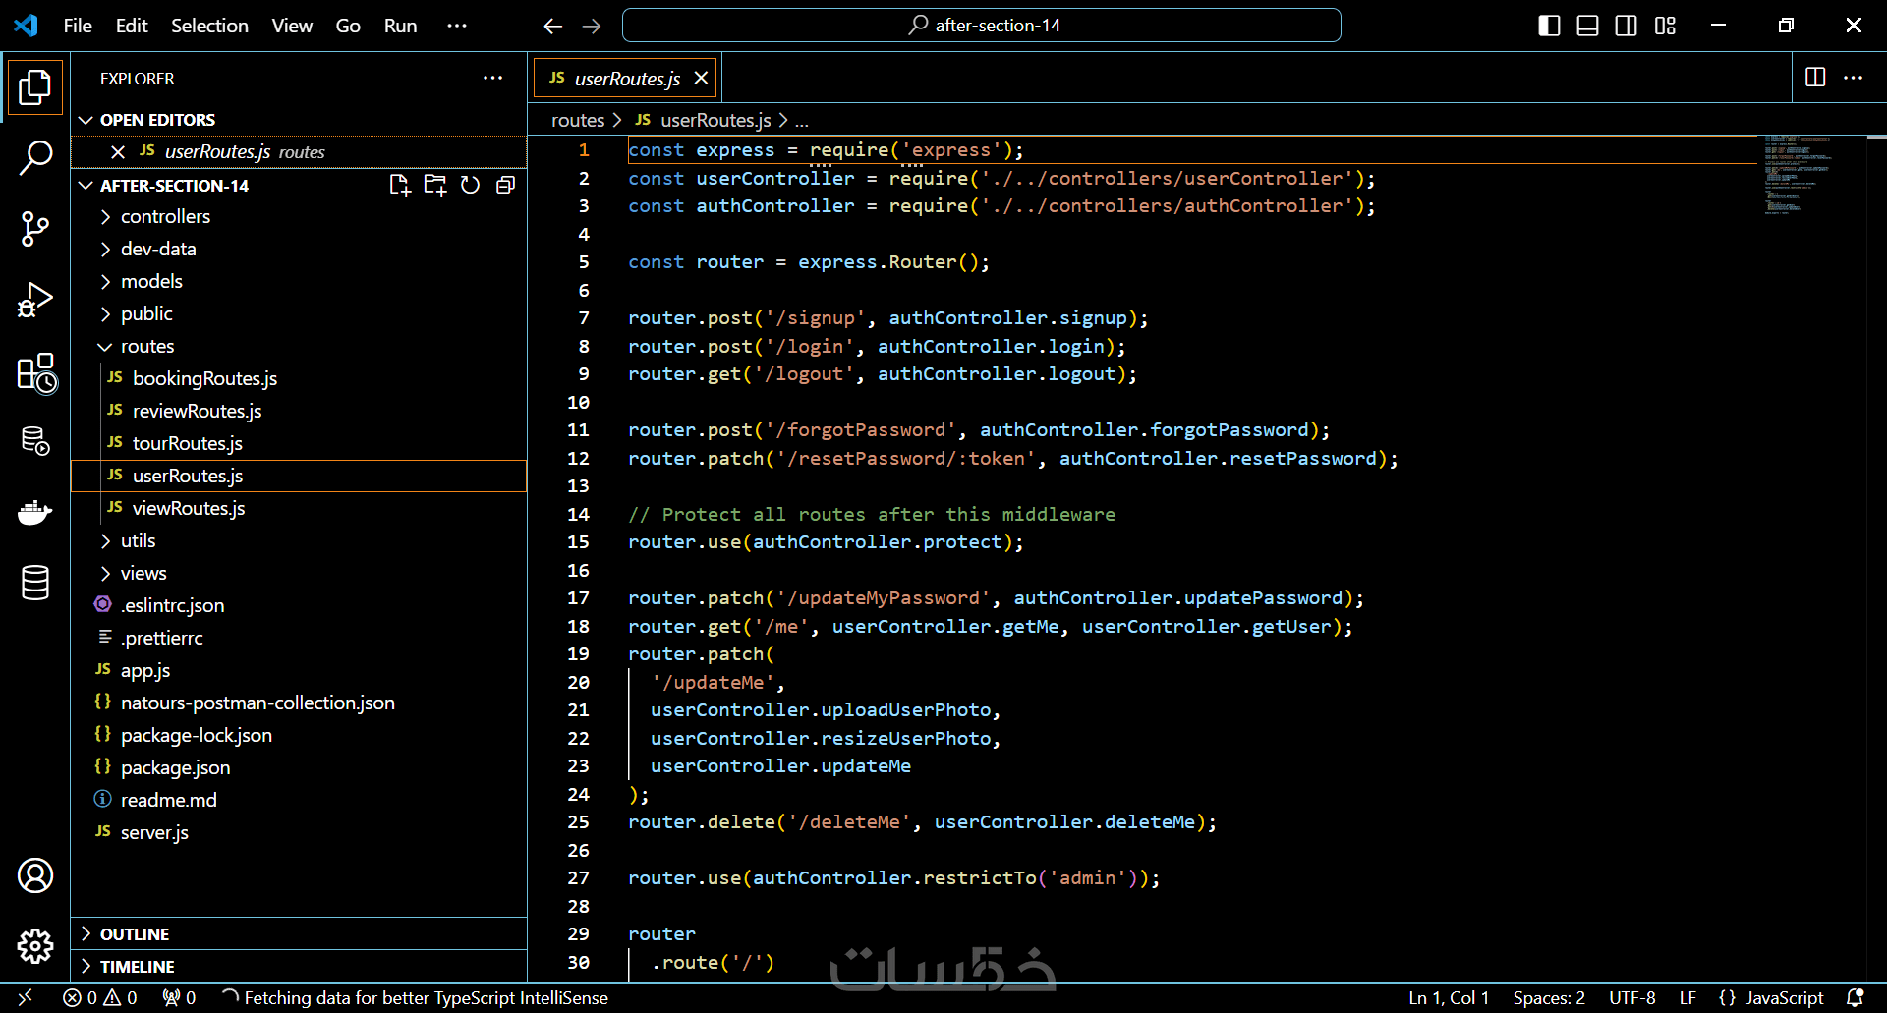Open Run and Debug view

(35, 301)
